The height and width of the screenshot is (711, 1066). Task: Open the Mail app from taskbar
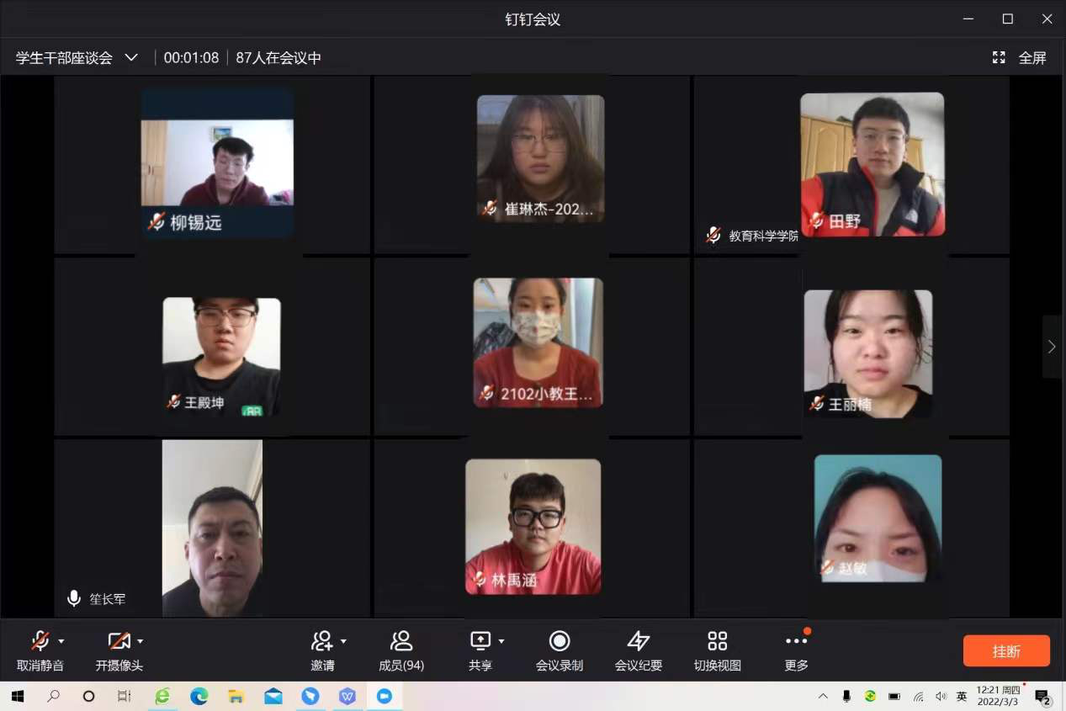click(x=273, y=696)
